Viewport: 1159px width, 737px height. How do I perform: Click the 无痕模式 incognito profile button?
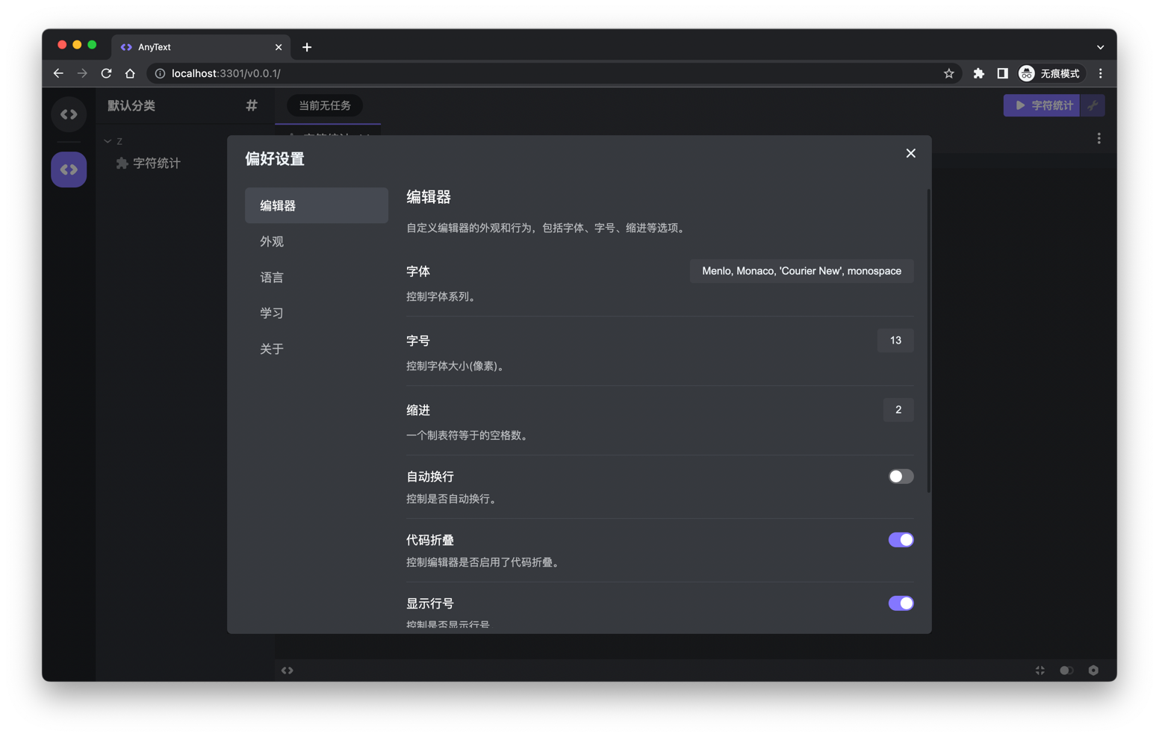click(1050, 73)
